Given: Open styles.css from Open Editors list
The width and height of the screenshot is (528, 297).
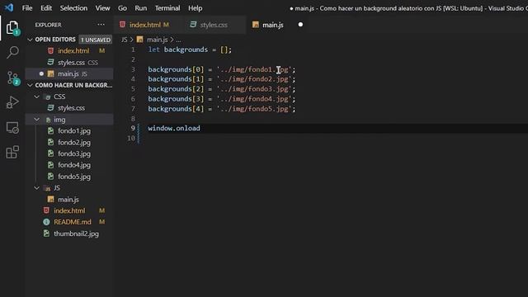Looking at the screenshot, I should (71, 63).
